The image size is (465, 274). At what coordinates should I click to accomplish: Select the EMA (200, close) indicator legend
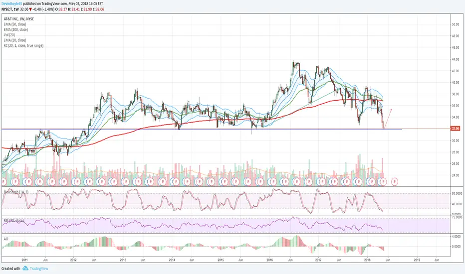point(16,29)
